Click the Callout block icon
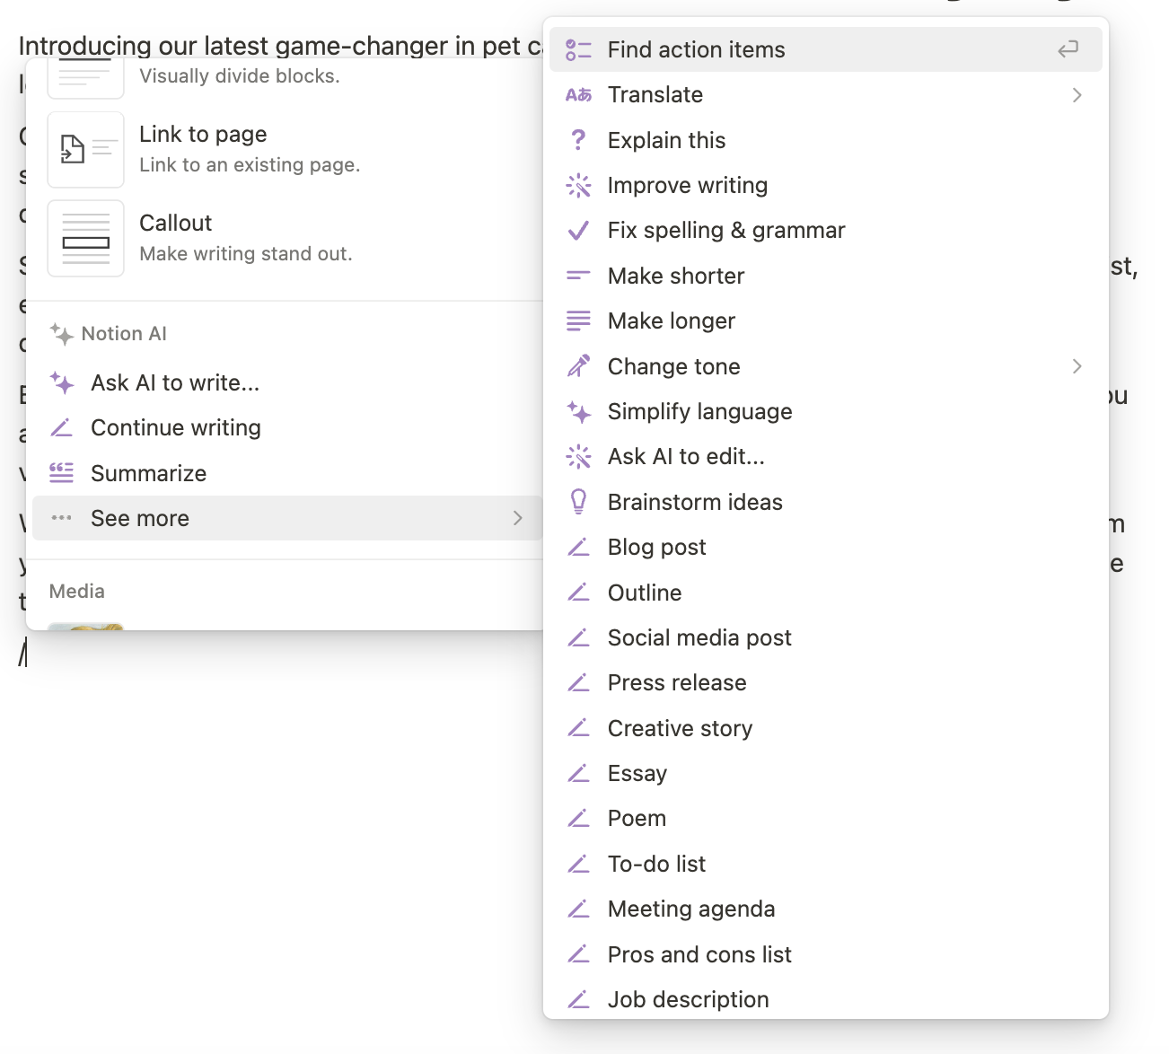The image size is (1169, 1054). pos(85,239)
